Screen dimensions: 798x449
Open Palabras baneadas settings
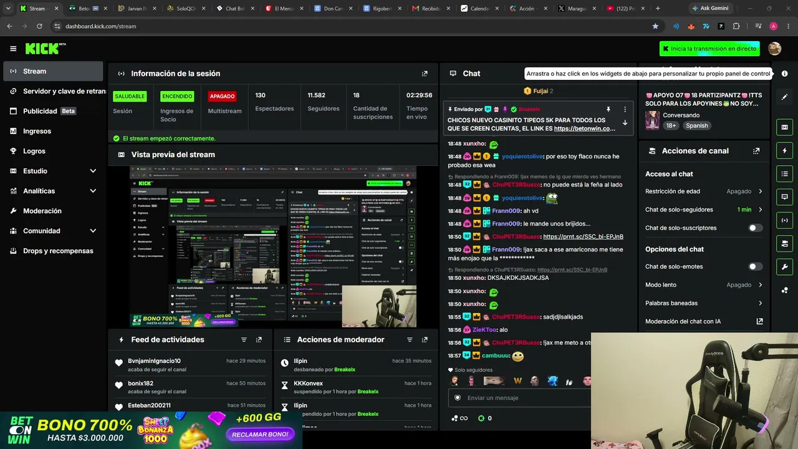tap(704, 303)
